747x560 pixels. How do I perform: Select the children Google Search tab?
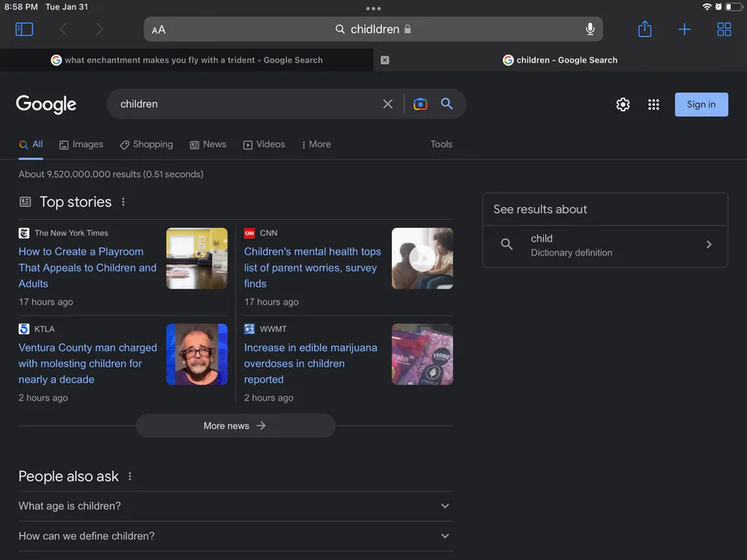click(x=560, y=60)
